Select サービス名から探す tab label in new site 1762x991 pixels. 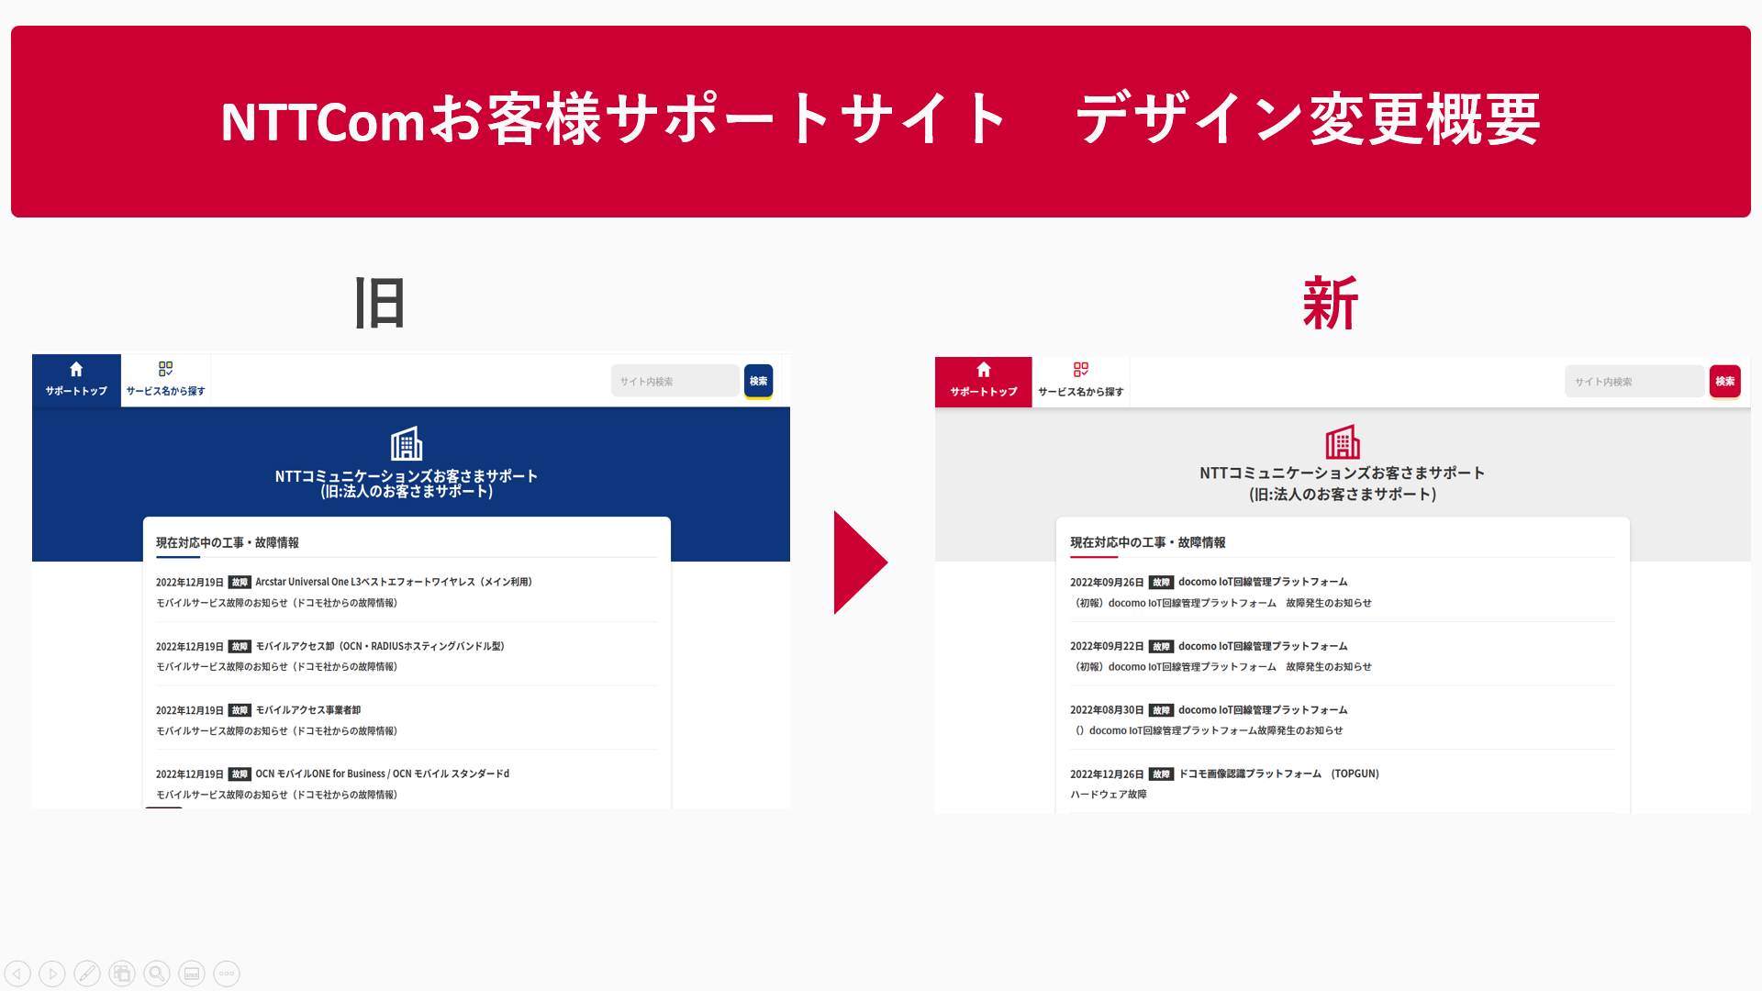(1081, 392)
